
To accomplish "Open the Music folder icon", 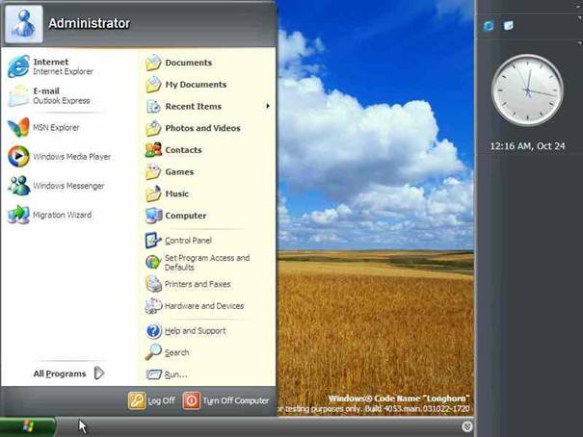I will tap(153, 193).
